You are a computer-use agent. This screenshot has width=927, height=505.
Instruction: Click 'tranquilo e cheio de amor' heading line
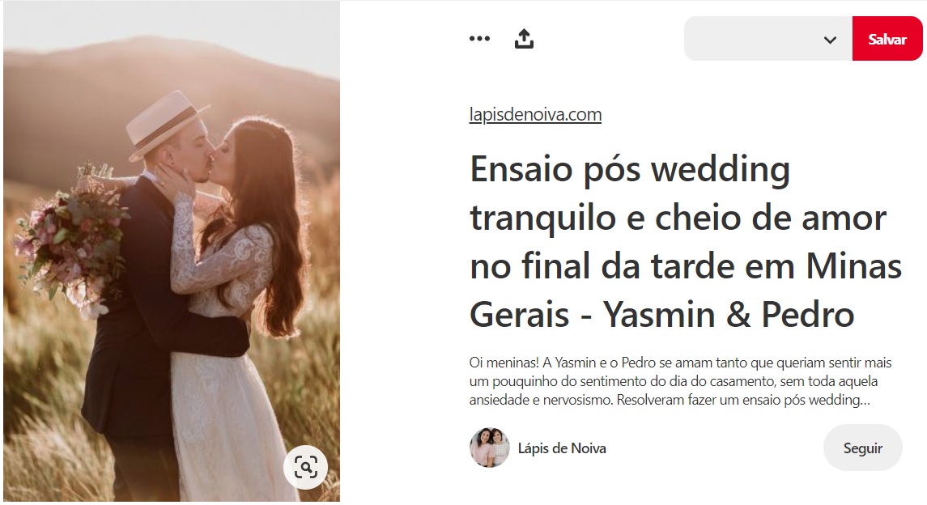678,219
